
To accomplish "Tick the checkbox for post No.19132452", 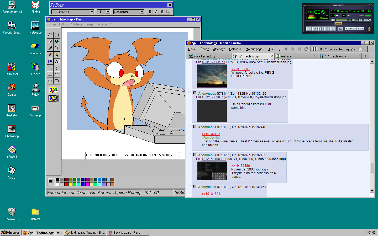I will [195, 154].
